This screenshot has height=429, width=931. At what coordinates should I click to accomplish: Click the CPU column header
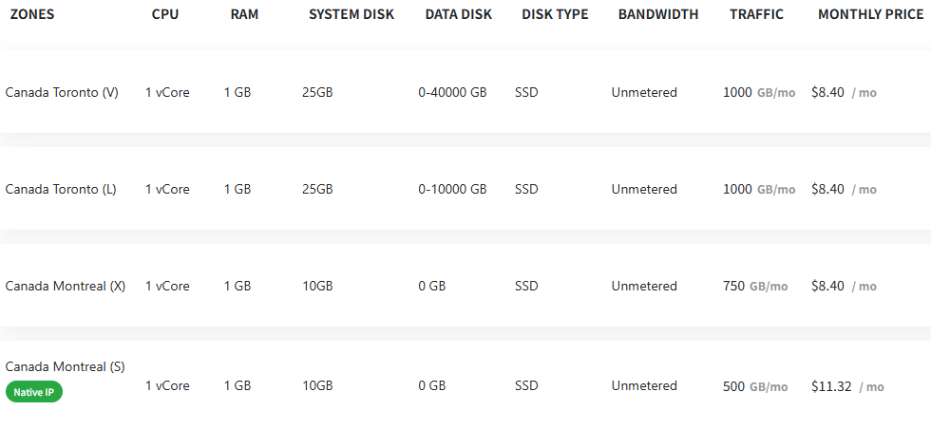tap(165, 15)
